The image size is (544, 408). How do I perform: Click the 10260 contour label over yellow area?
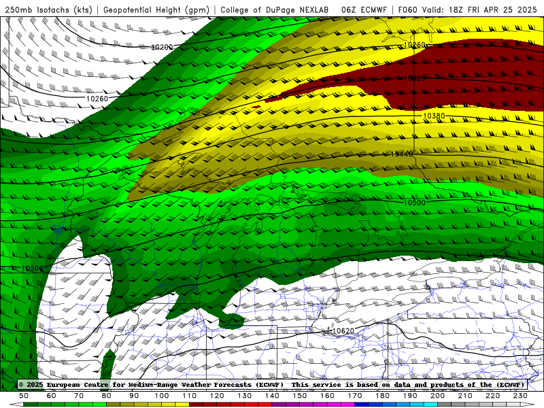point(415,45)
